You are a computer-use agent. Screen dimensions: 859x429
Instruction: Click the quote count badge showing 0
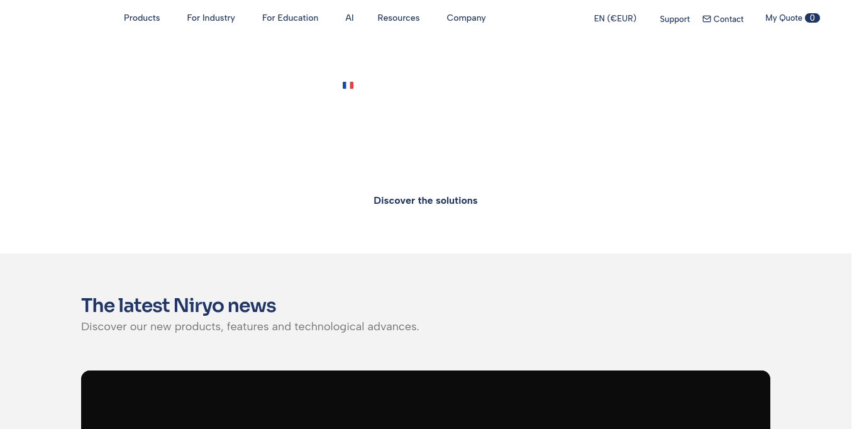812,18
